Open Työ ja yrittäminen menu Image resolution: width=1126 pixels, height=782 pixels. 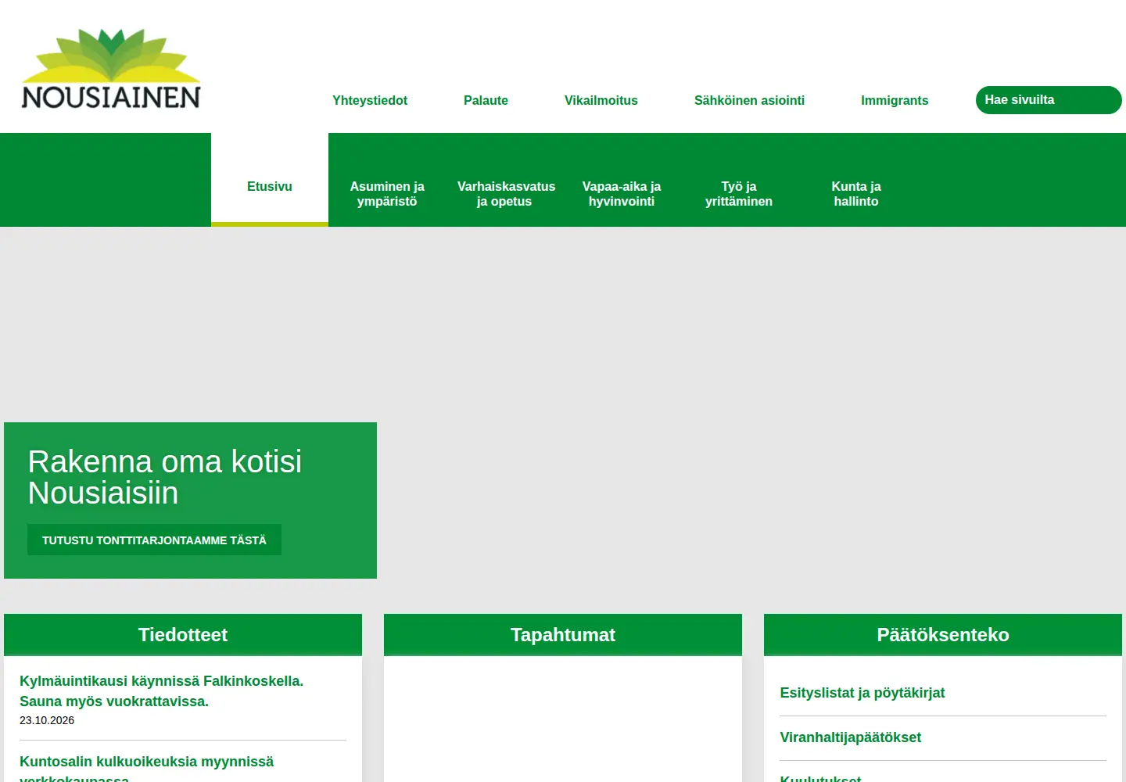(739, 194)
